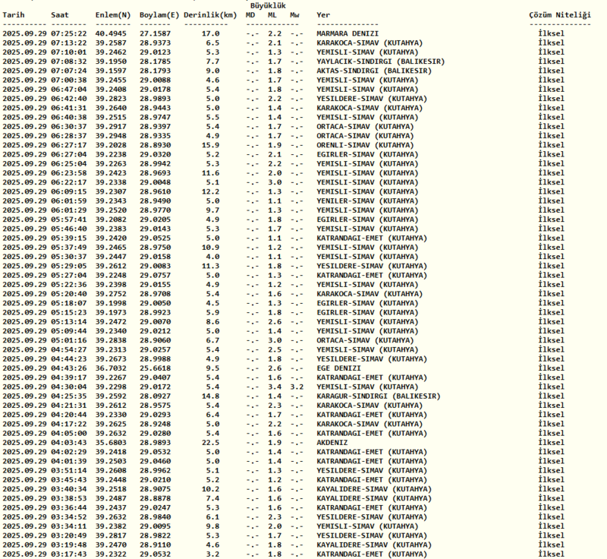Click the time 06:22:17
Image resolution: width=607 pixels, height=559 pixels.
click(x=69, y=182)
